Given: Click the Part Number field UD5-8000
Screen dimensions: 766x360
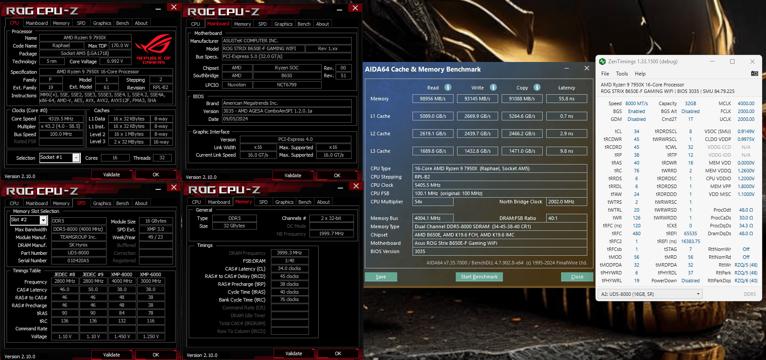Looking at the screenshot, I should coord(78,253).
